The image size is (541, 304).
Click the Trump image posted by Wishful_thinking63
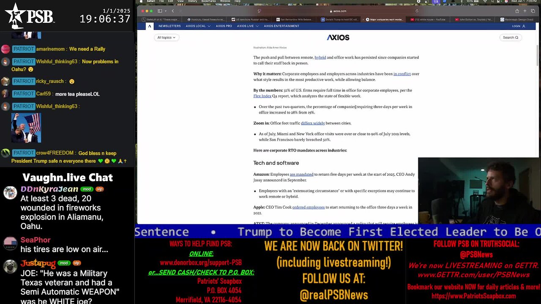pos(26,128)
